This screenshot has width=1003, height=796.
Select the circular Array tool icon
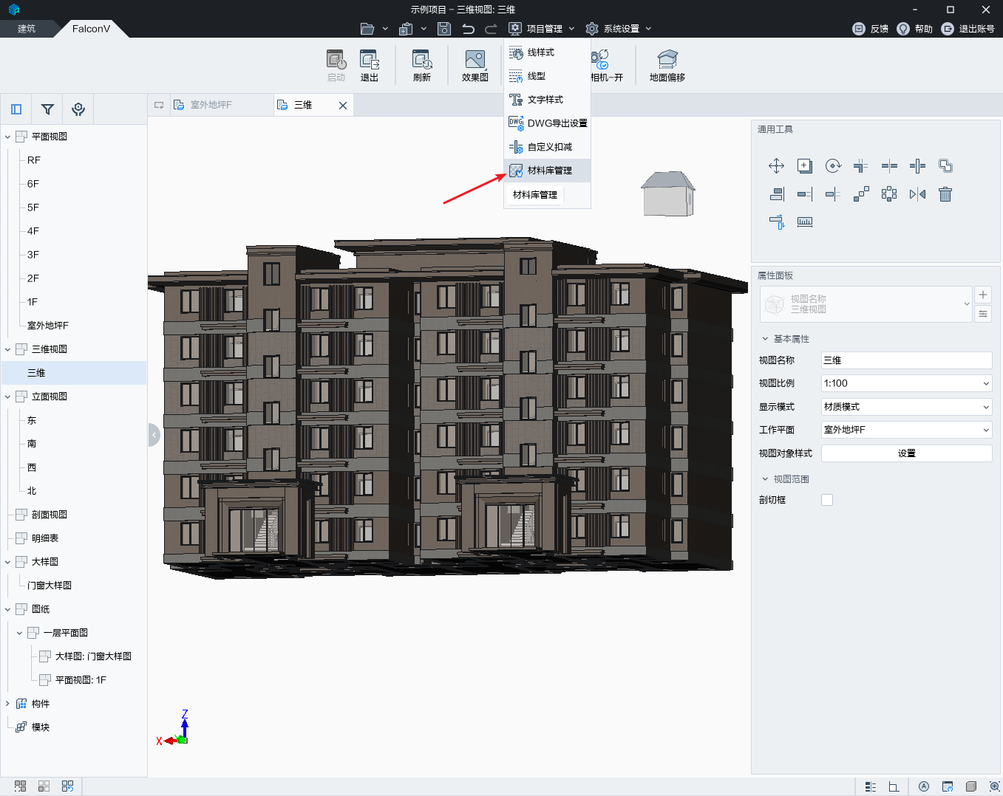point(889,194)
